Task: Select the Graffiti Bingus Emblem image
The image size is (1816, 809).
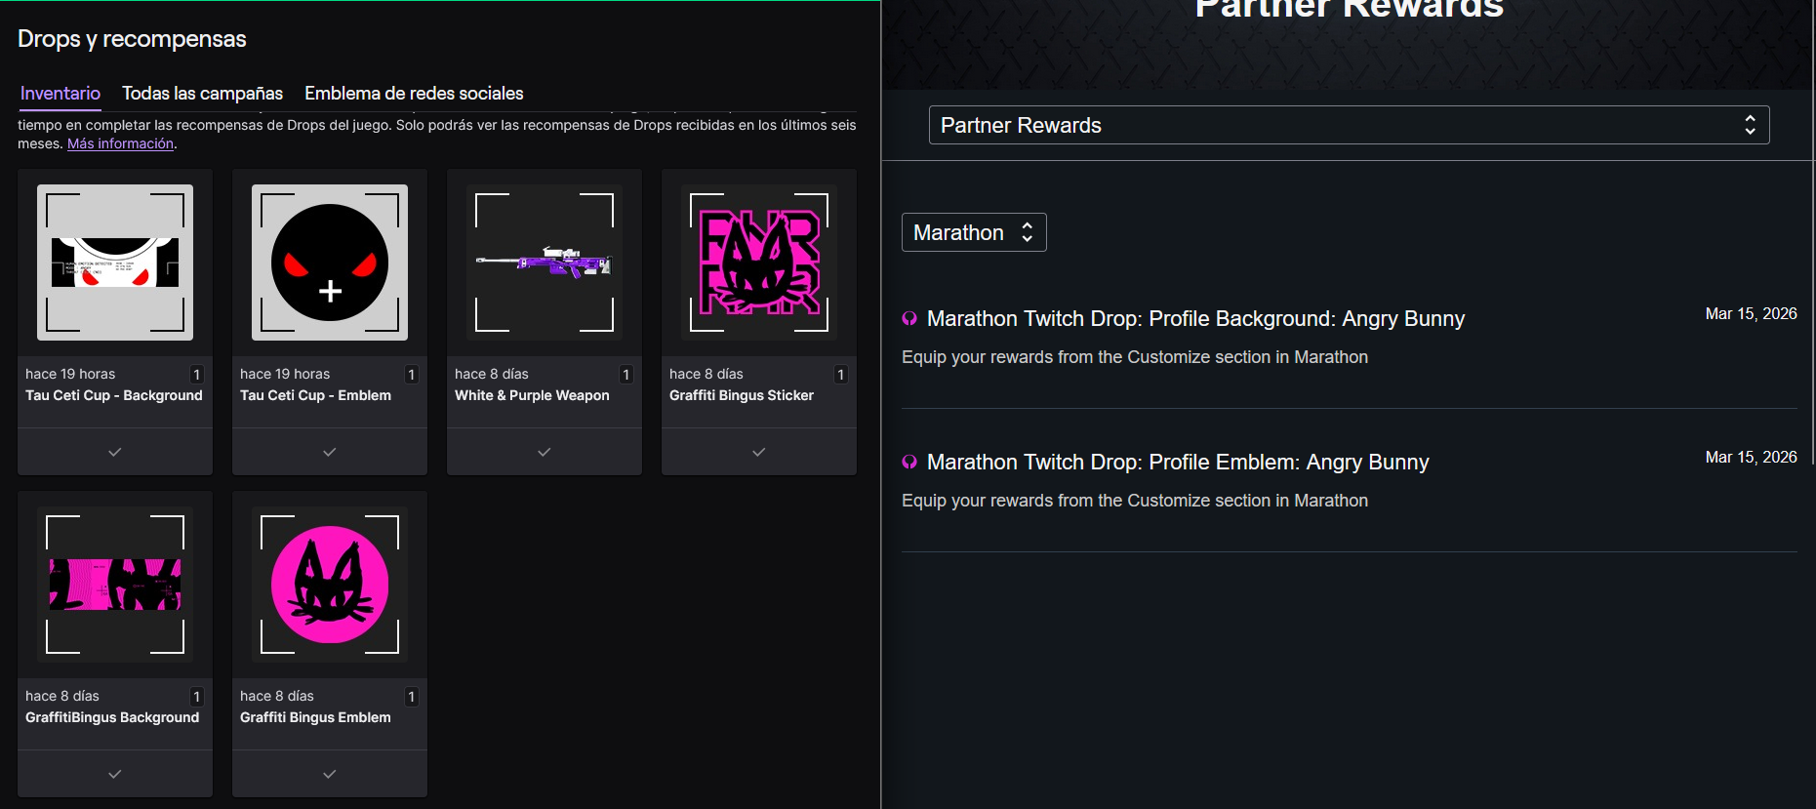Action: (330, 585)
